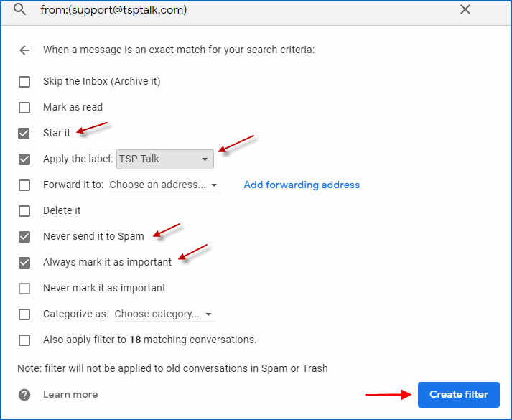This screenshot has height=420, width=512.
Task: Open the Choose category dropdown
Action: (164, 314)
